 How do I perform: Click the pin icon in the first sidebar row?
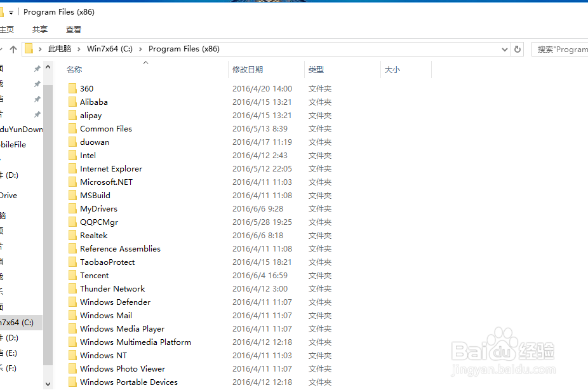pyautogui.click(x=37, y=69)
